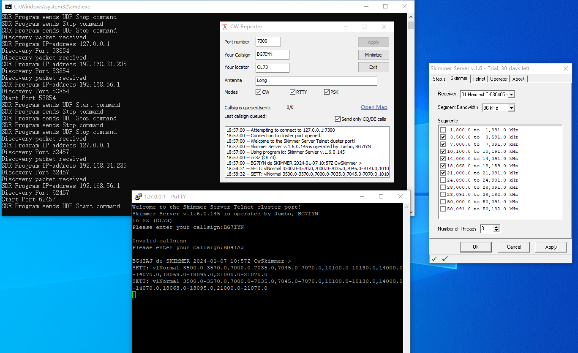Click the cmd.exe title bar icon
Image resolution: width=578 pixels, height=353 pixels.
pos(8,7)
